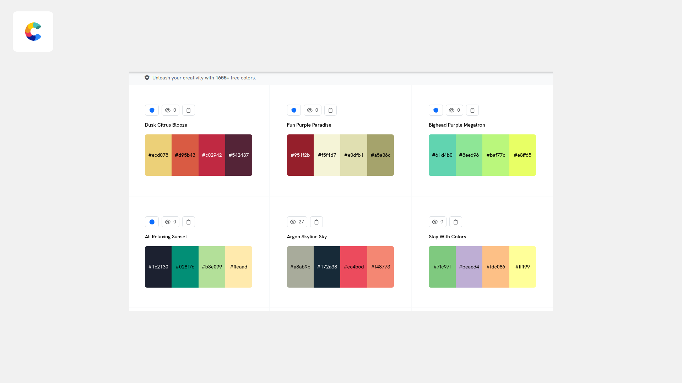
Task: Toggle the eye views button on Dusk Citrus Blooze
Action: tap(170, 110)
